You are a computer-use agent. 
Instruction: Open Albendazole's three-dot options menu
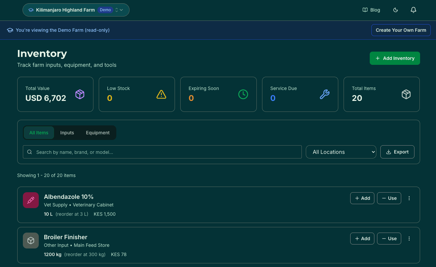(x=409, y=198)
